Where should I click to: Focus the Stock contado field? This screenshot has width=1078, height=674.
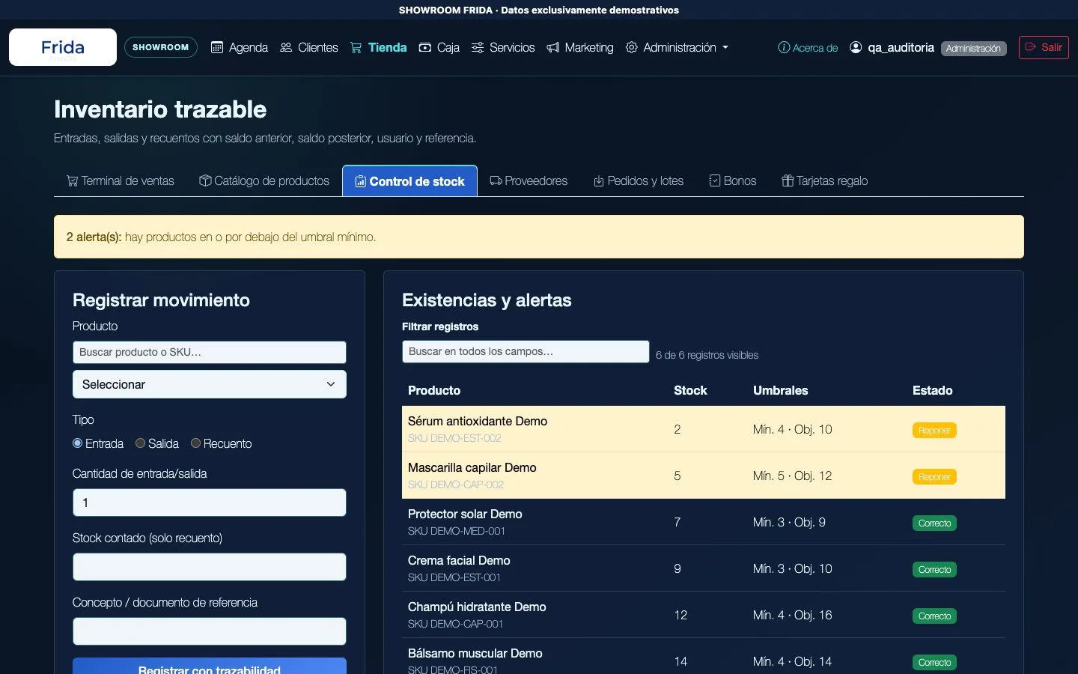click(x=210, y=567)
